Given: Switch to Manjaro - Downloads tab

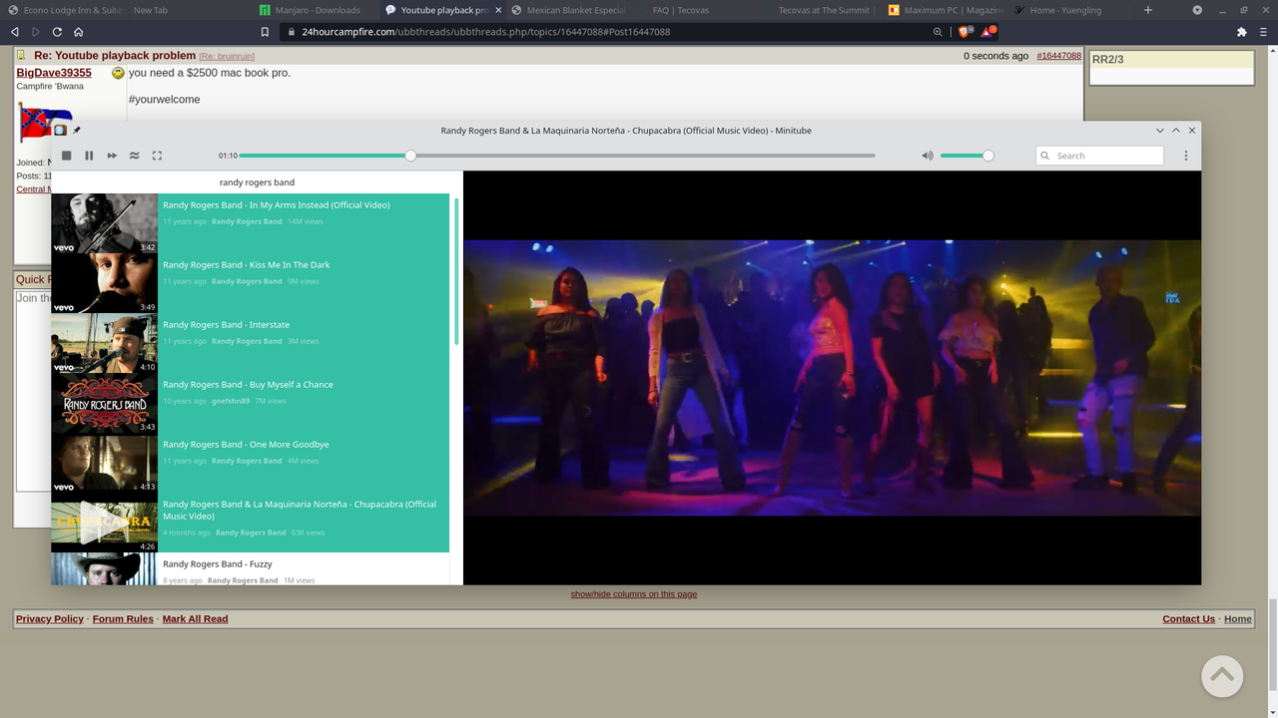Looking at the screenshot, I should [317, 10].
